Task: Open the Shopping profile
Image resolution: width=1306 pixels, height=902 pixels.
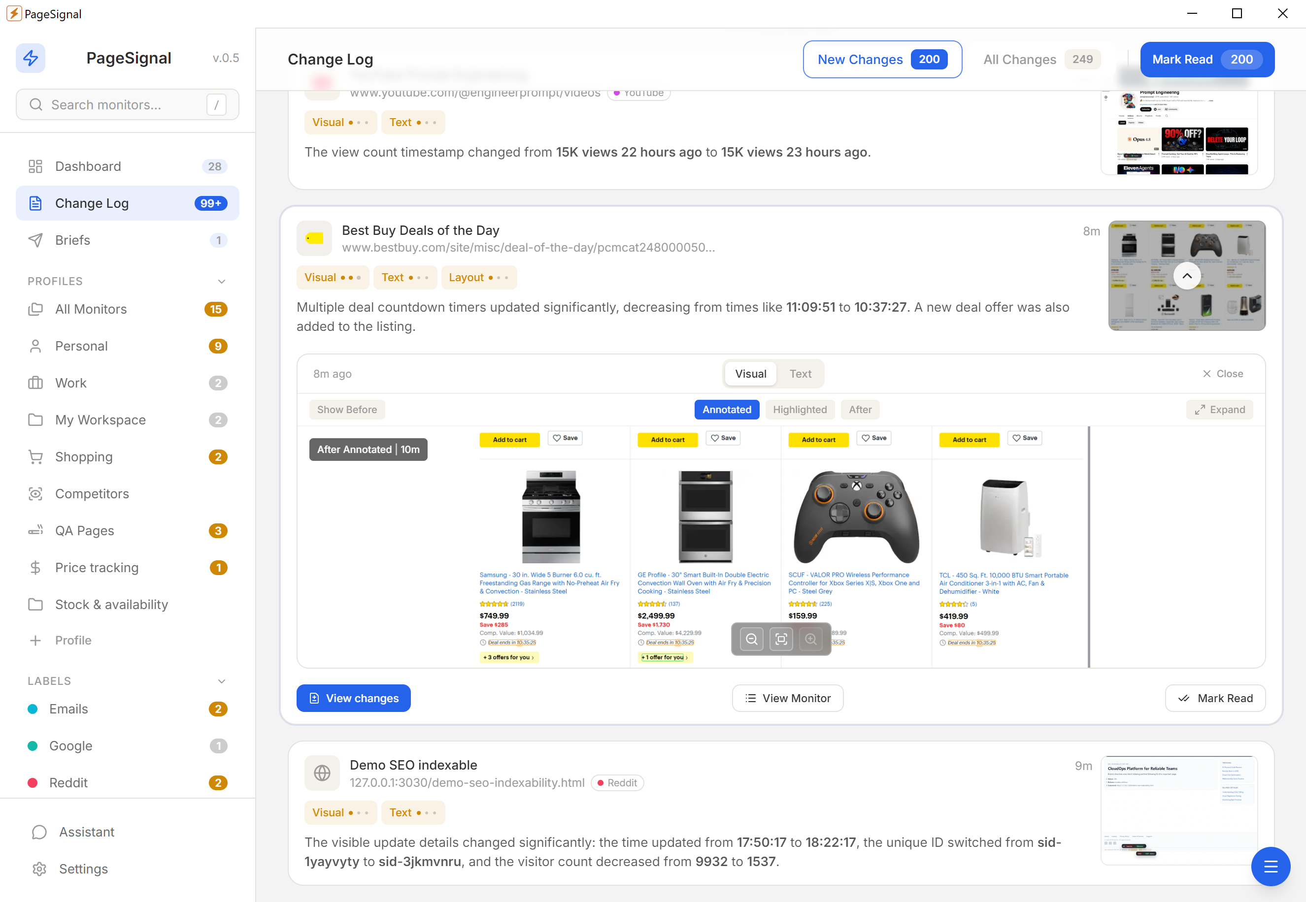Action: point(128,456)
